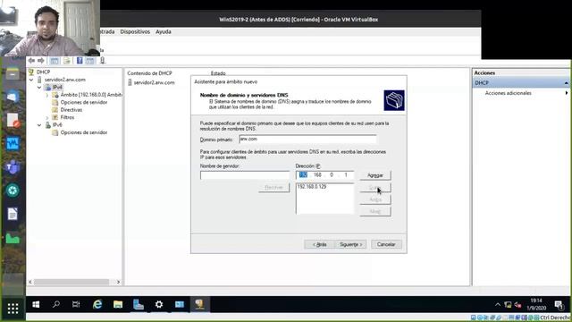Select Opciones de servidor under IPv4
The image size is (572, 322).
84,102
